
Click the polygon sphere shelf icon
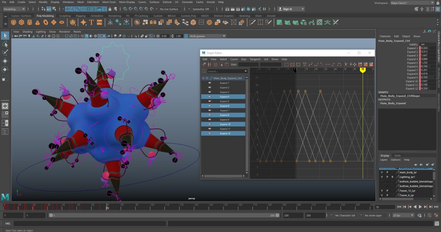[13, 22]
